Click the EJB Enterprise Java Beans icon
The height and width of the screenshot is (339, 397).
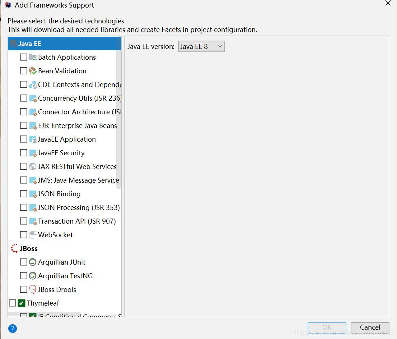(33, 126)
